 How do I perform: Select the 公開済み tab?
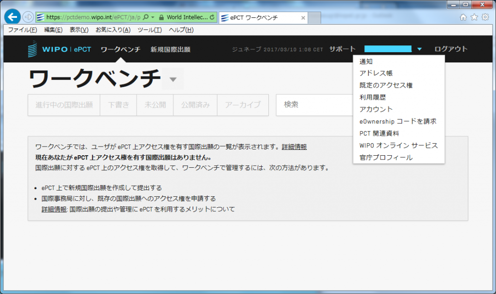195,105
